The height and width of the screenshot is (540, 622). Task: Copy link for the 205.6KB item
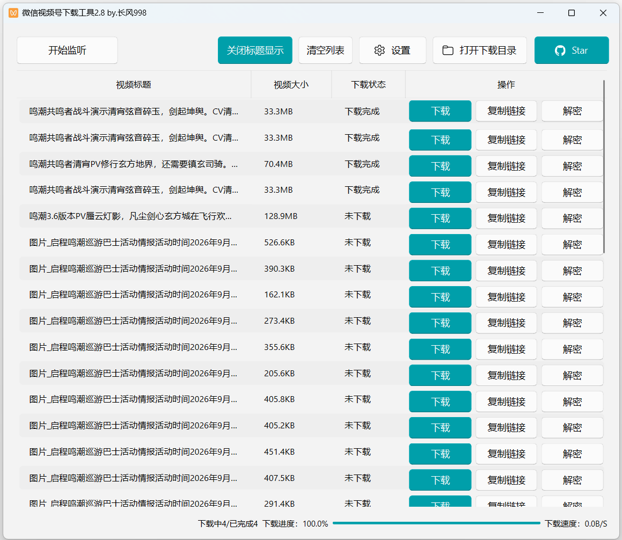click(x=506, y=375)
